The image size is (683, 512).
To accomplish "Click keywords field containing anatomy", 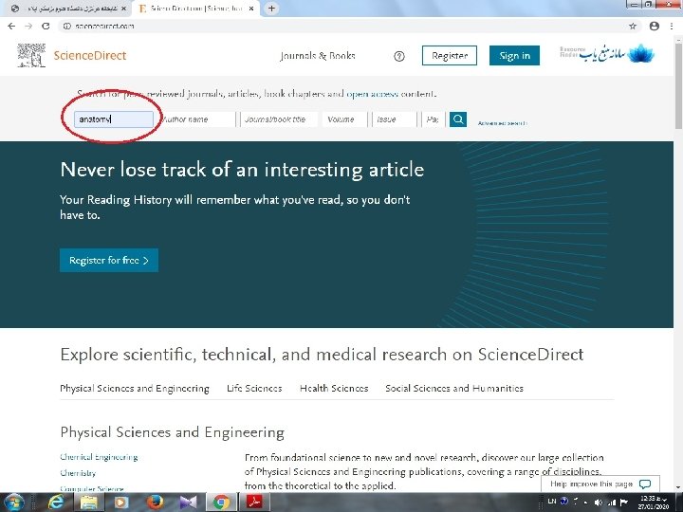I will click(x=114, y=119).
